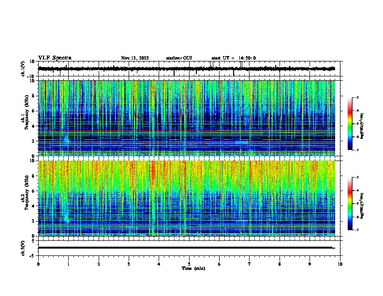The width and height of the screenshot is (383, 296).
Task: Click the log(PSD) label beside ch.2 color scale
Action: [x=362, y=206]
